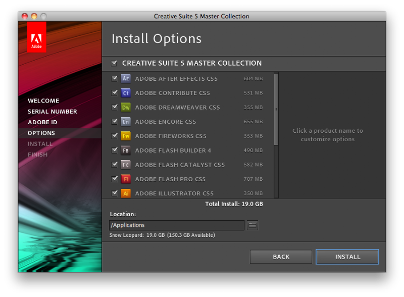Click the product list scrollbar thumb

tap(276, 109)
